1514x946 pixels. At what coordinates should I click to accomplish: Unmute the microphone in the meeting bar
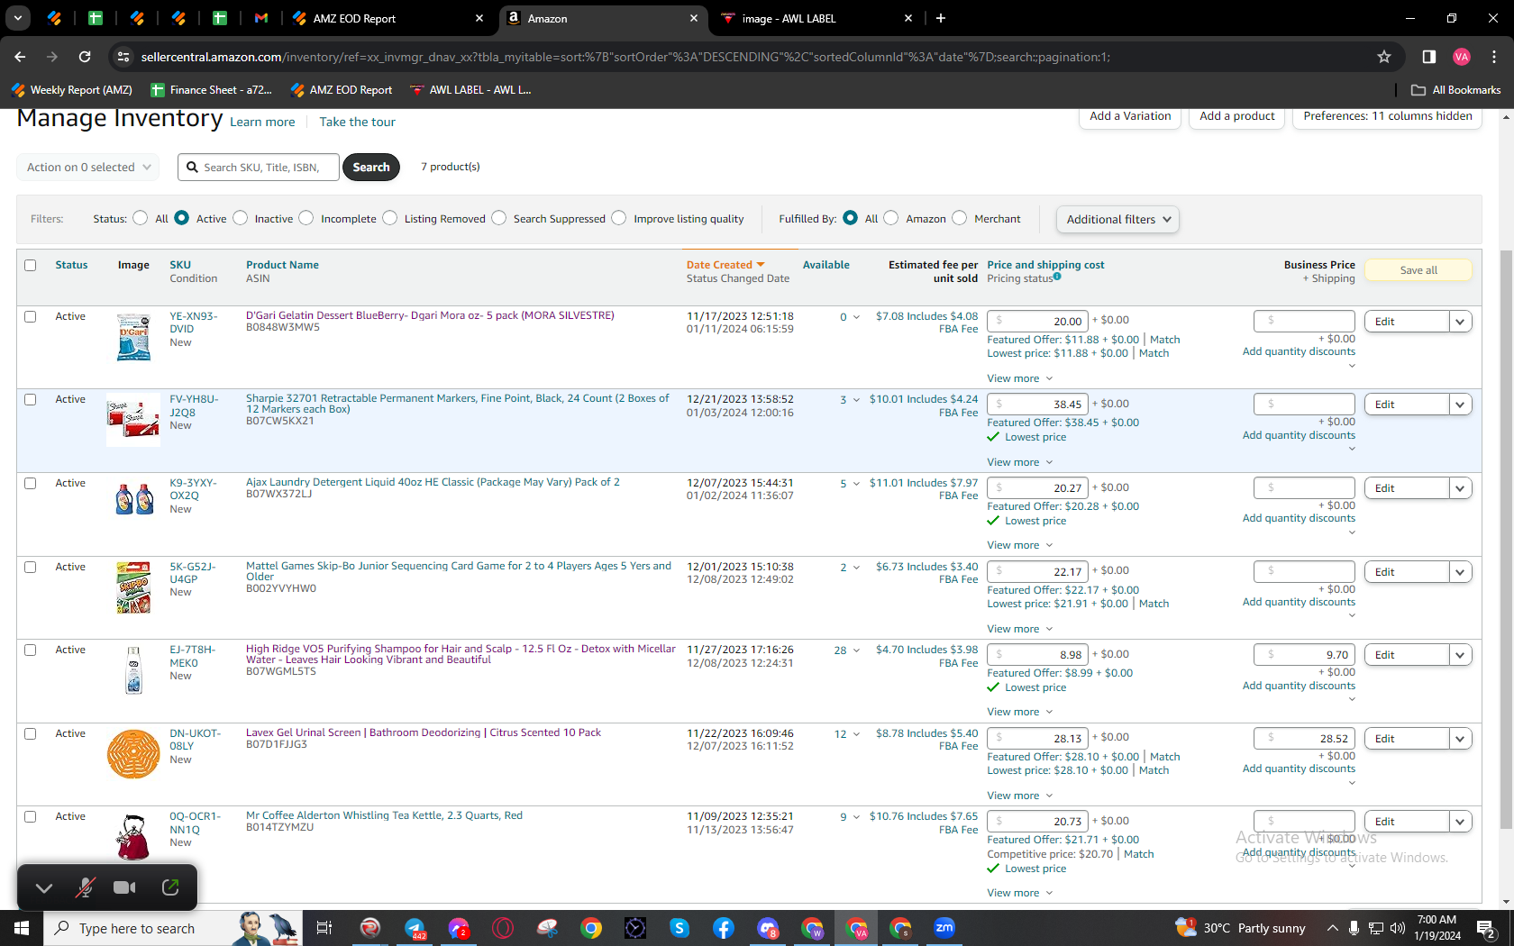[x=85, y=887]
